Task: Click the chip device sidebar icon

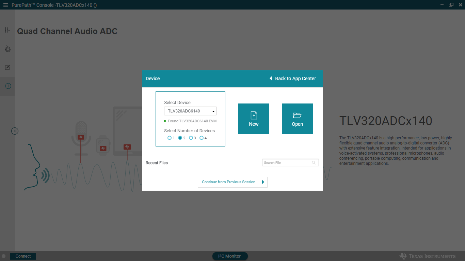Action: click(7, 49)
